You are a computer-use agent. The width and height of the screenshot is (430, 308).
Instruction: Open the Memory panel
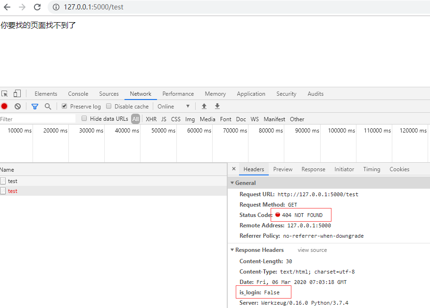pyautogui.click(x=215, y=94)
